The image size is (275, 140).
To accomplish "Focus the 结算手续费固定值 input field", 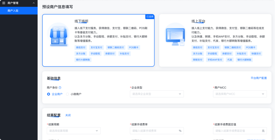I will [237, 131].
